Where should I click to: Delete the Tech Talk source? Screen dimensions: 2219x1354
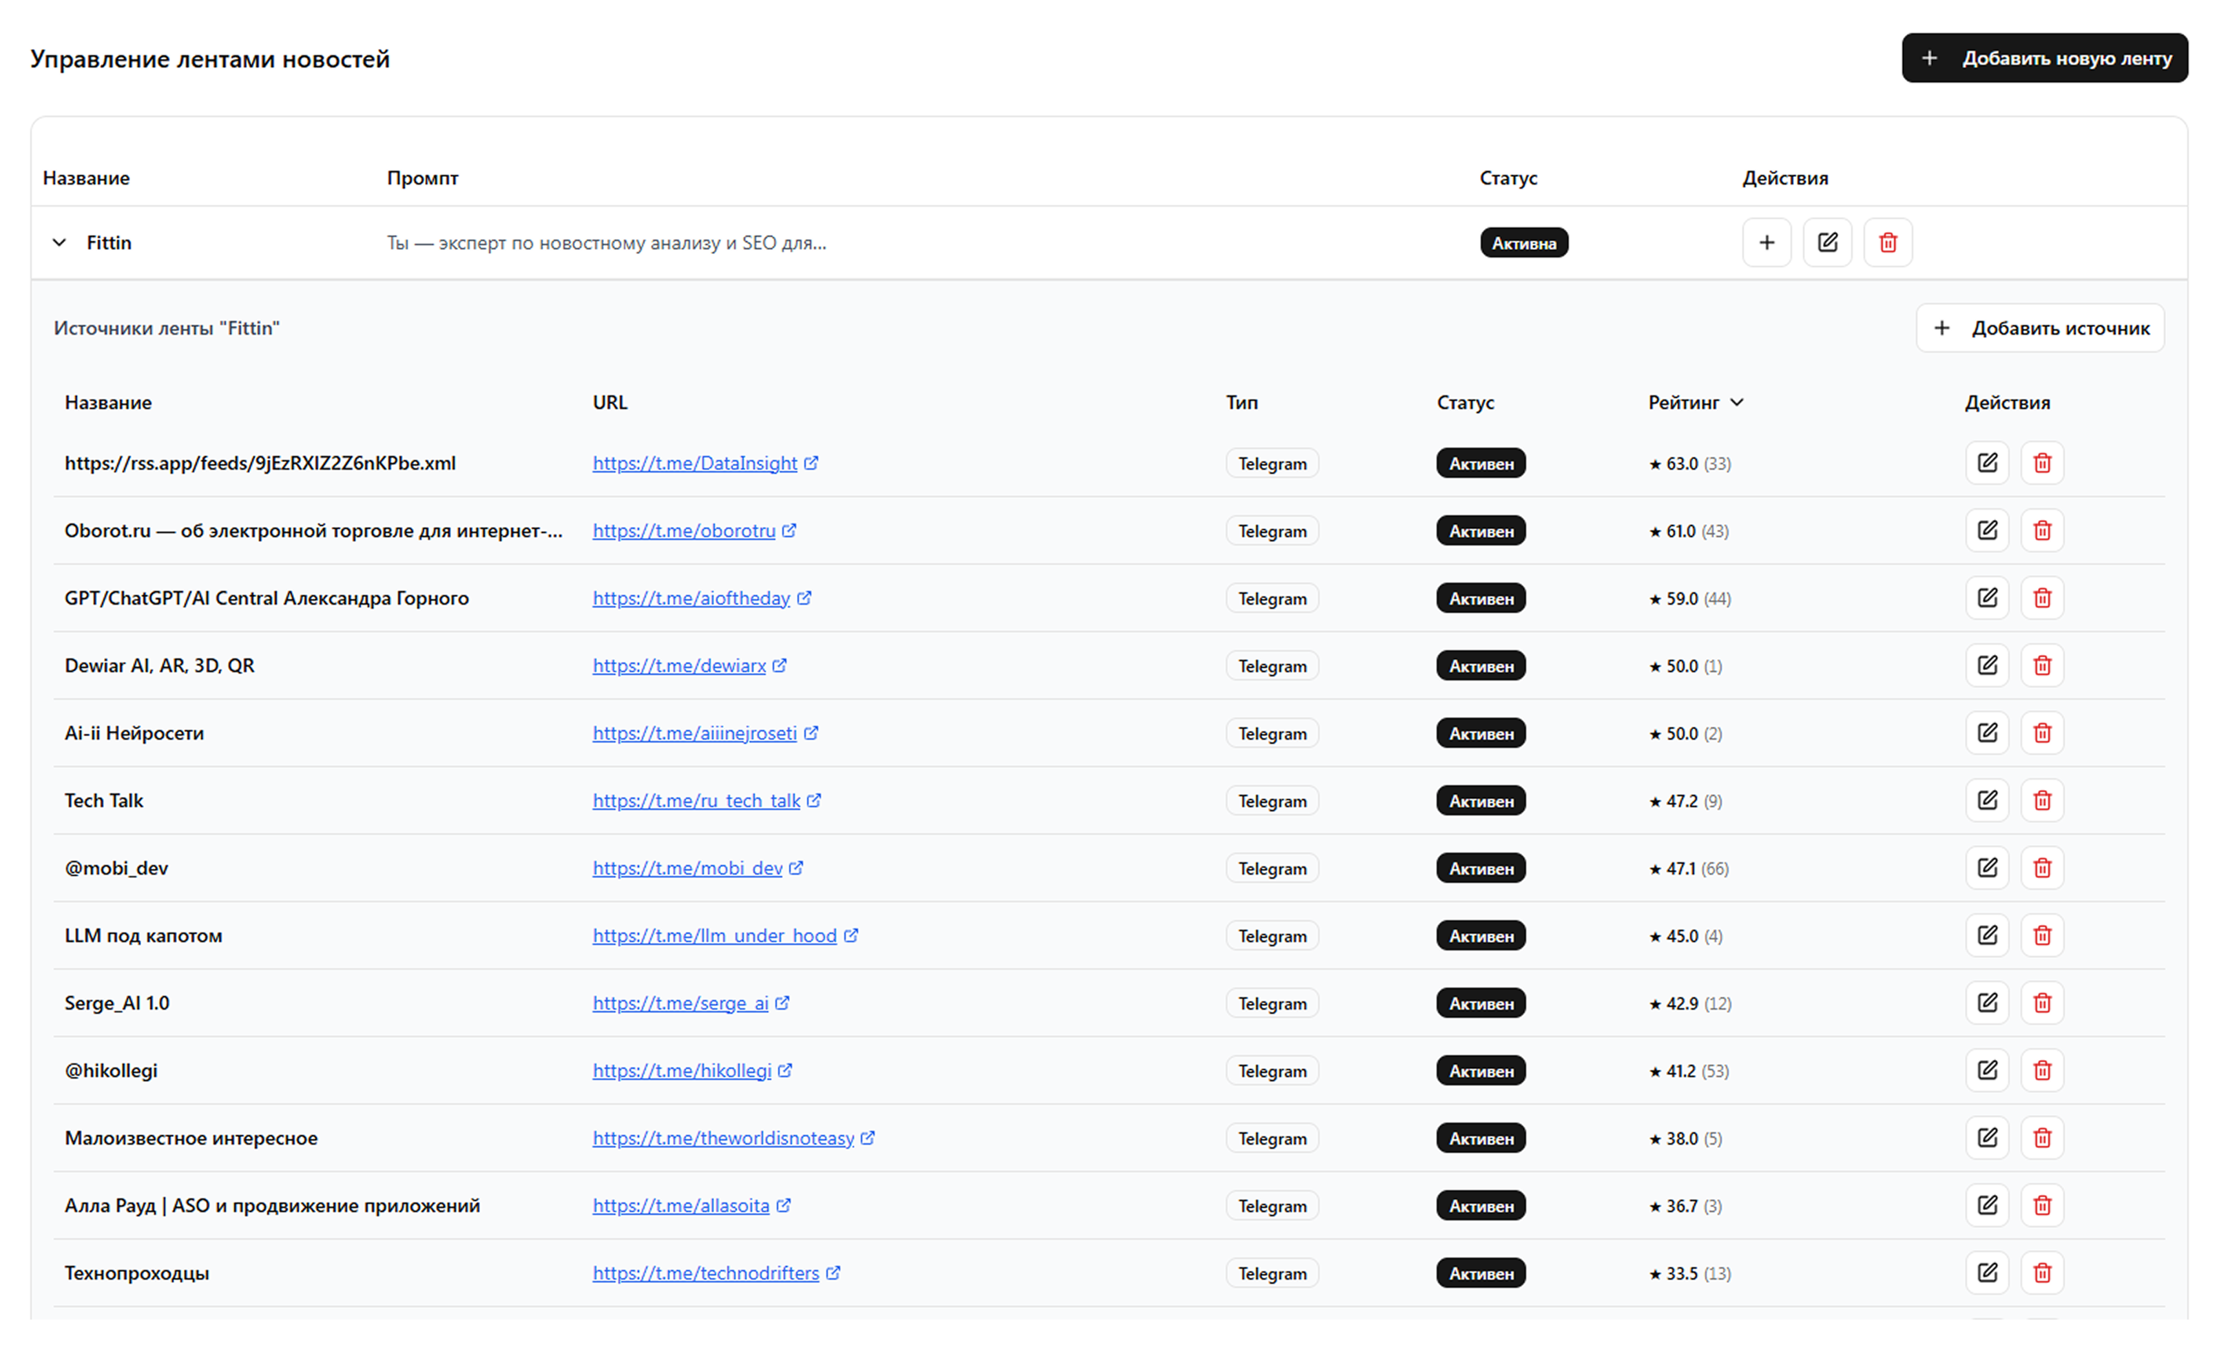click(x=2041, y=801)
